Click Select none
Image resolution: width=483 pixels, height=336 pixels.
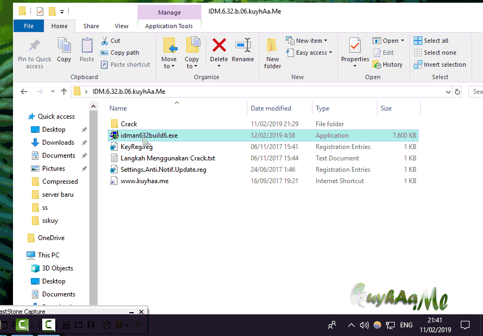[435, 53]
